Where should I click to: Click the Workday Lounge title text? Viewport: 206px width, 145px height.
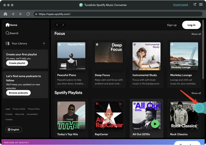tap(181, 75)
